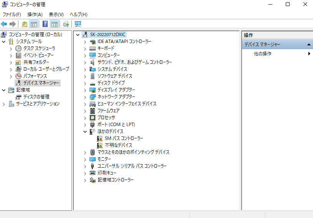This screenshot has height=218, width=313.
Task: Open Help via the blue question mark icon
Action: pos(45,24)
